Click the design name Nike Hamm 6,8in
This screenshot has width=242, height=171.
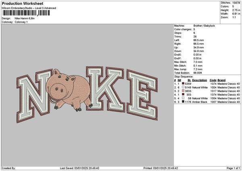tap(25, 19)
